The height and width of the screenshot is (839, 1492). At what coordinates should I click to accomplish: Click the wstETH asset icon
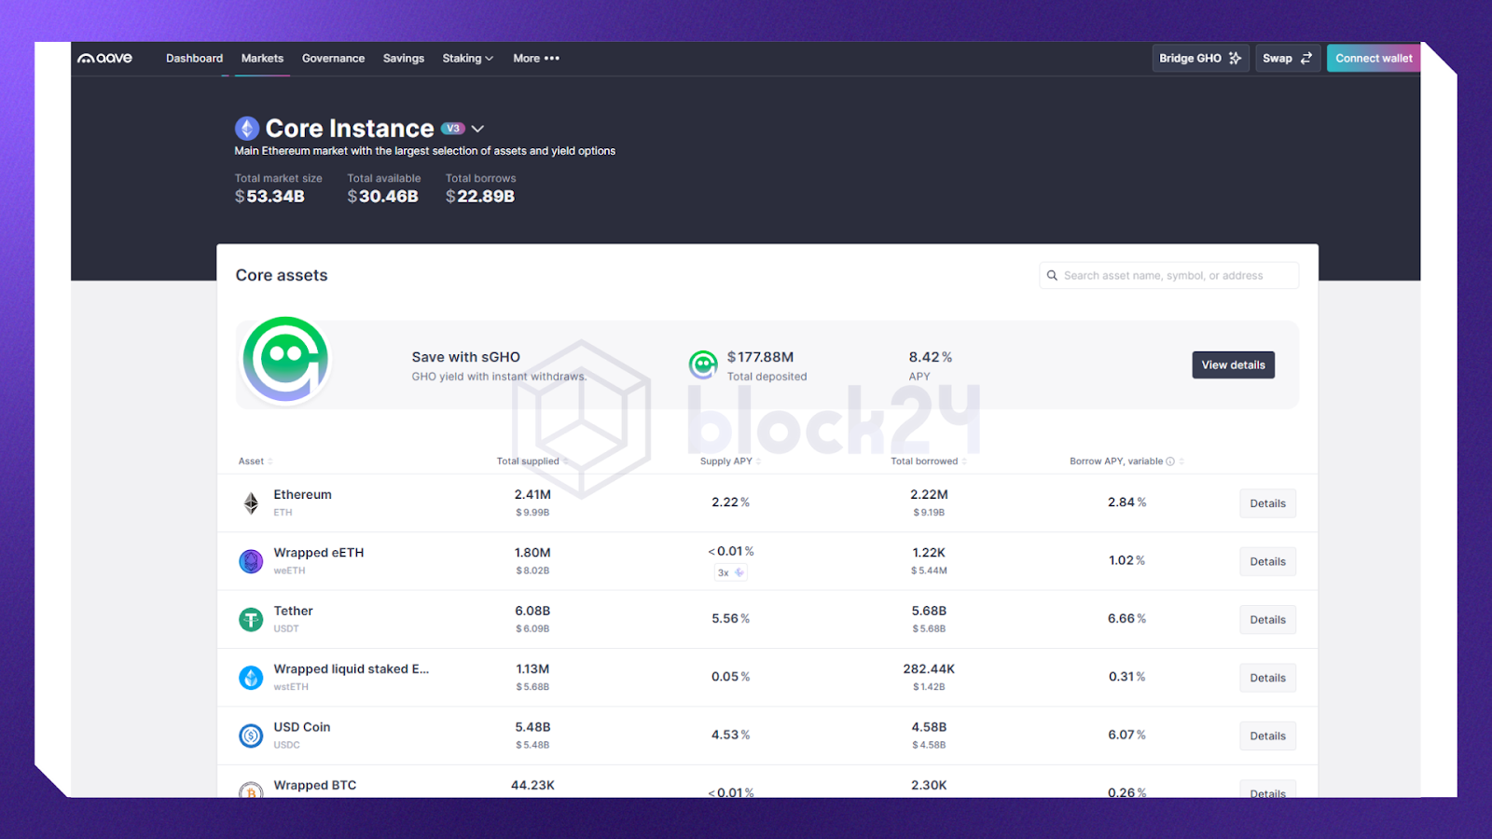tap(251, 678)
